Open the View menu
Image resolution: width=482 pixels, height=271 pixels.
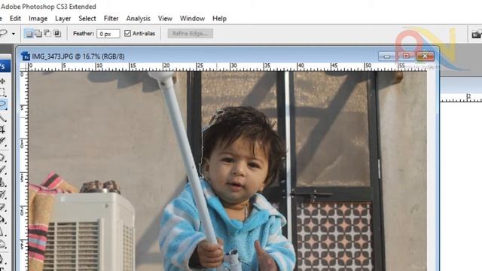click(165, 18)
